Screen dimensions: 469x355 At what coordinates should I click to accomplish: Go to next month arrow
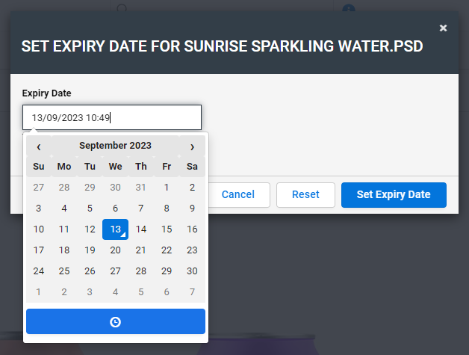pyautogui.click(x=192, y=146)
